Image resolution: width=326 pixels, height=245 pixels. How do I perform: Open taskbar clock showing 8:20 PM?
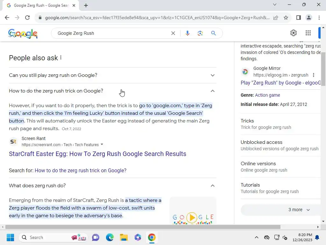[x=302, y=237]
